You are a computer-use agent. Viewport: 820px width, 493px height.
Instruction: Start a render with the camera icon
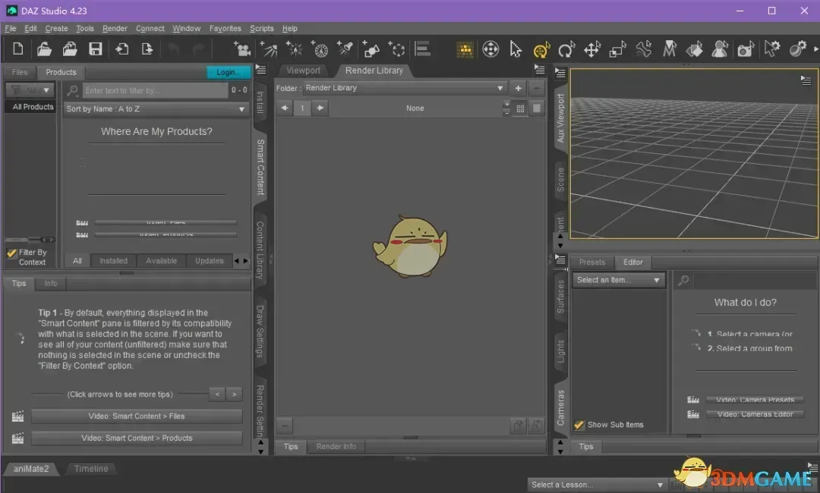point(746,49)
